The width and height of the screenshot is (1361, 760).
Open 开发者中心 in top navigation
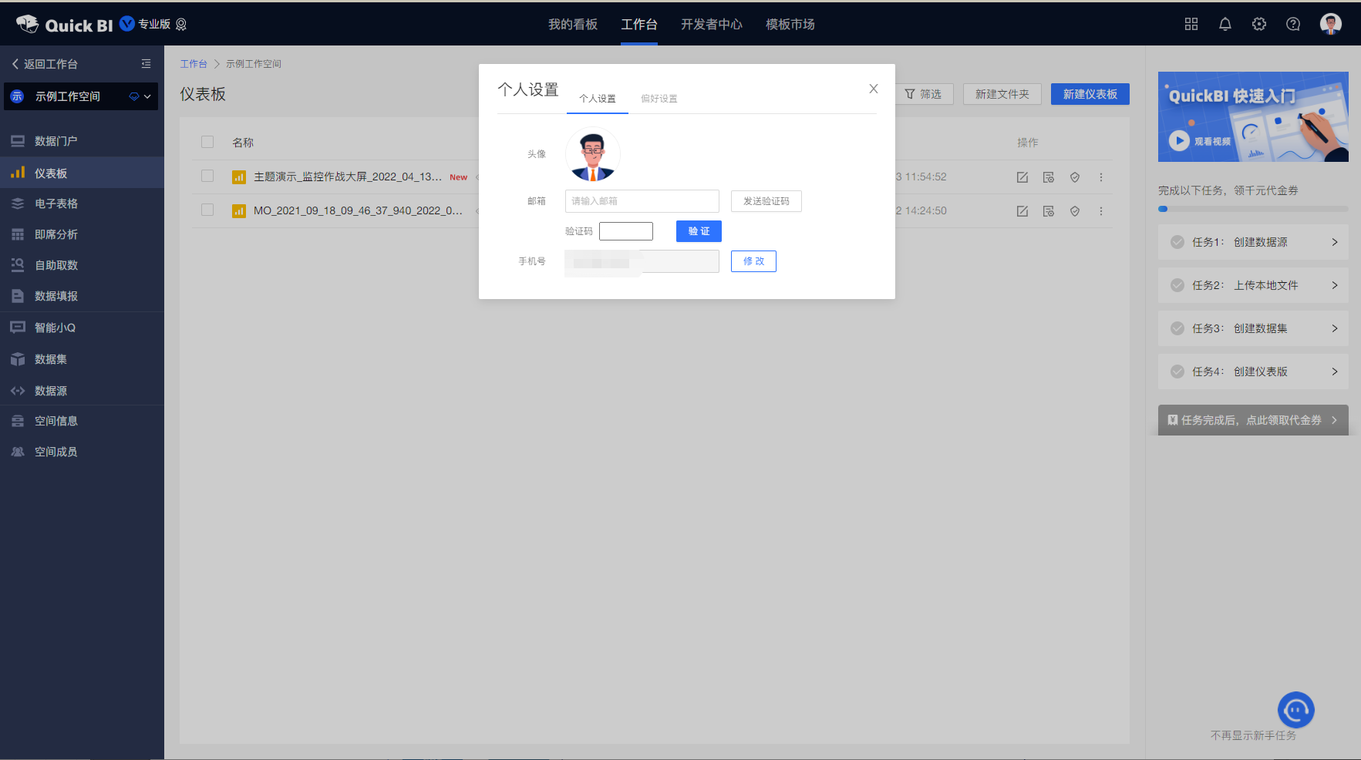tap(711, 25)
